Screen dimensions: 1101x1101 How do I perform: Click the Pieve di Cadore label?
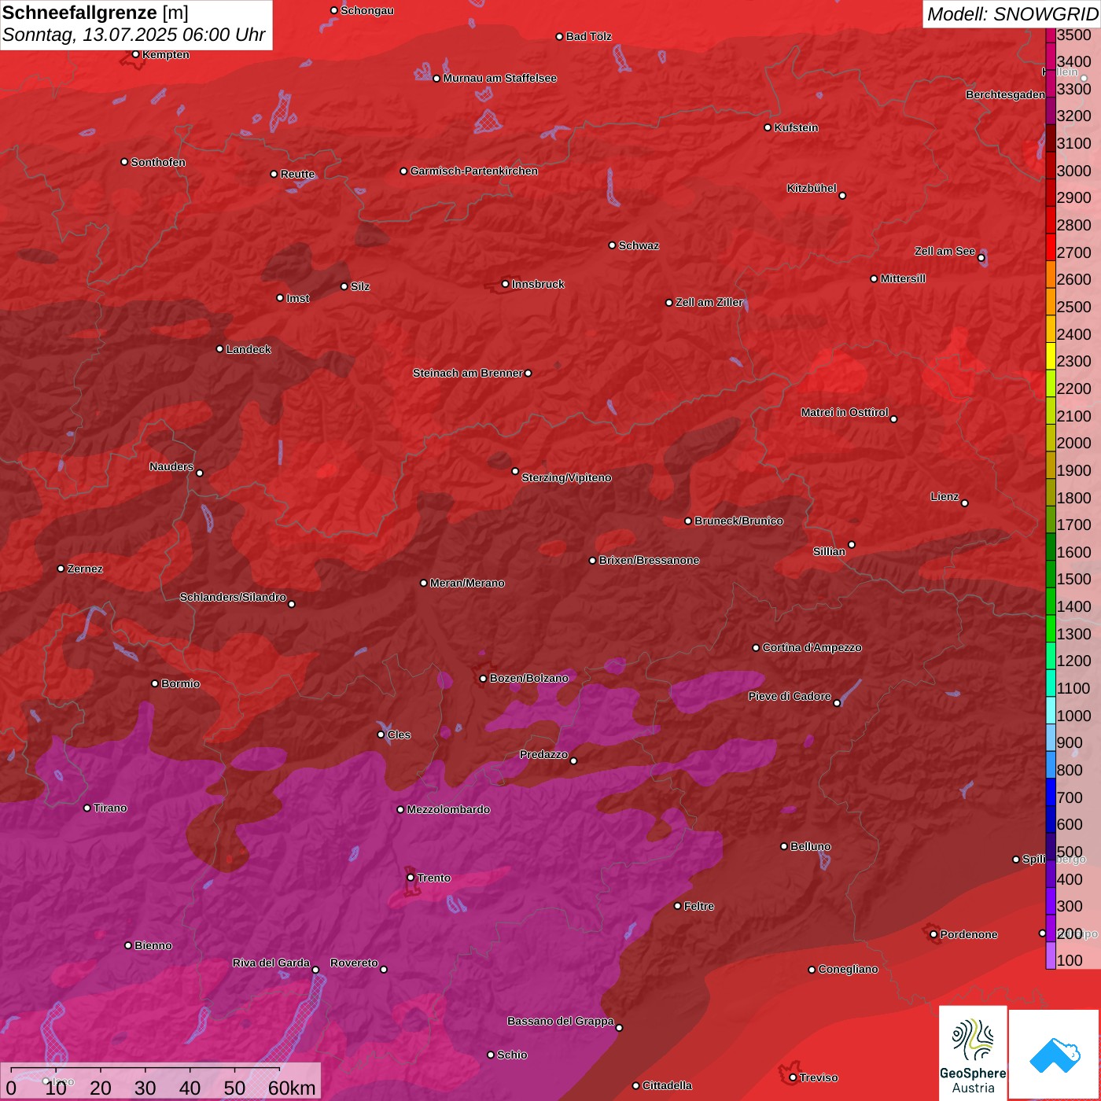tap(790, 696)
